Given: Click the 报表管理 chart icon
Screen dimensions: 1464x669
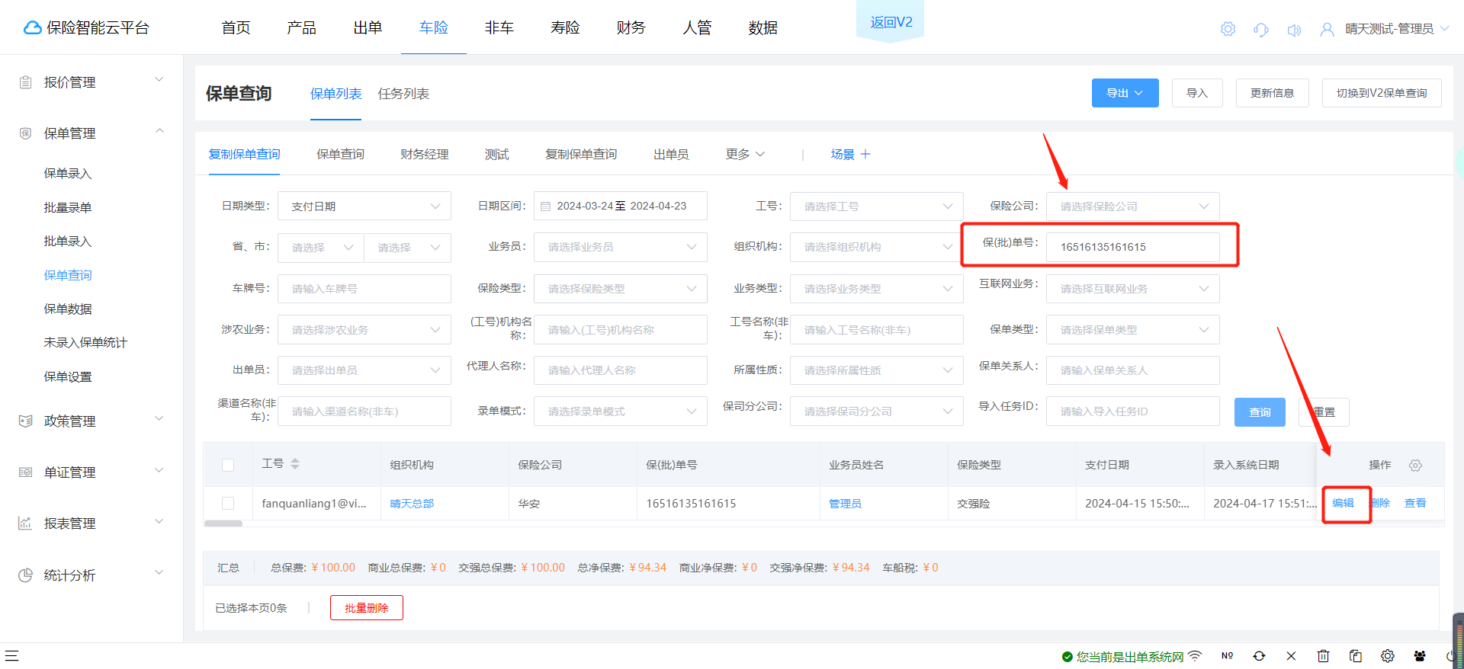Looking at the screenshot, I should pos(25,523).
